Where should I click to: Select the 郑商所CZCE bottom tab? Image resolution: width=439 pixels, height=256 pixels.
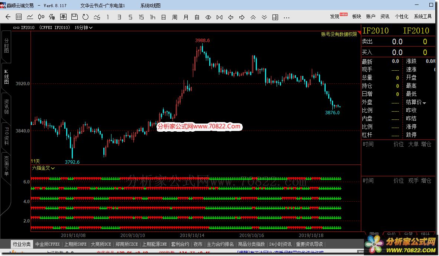[126, 244]
